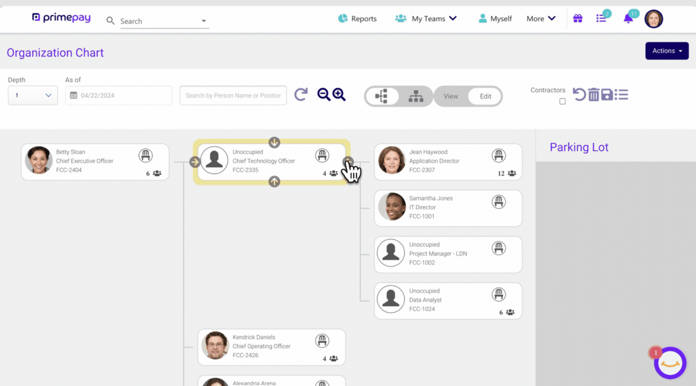
Task: Expand the top search dropdown arrow
Action: click(204, 21)
